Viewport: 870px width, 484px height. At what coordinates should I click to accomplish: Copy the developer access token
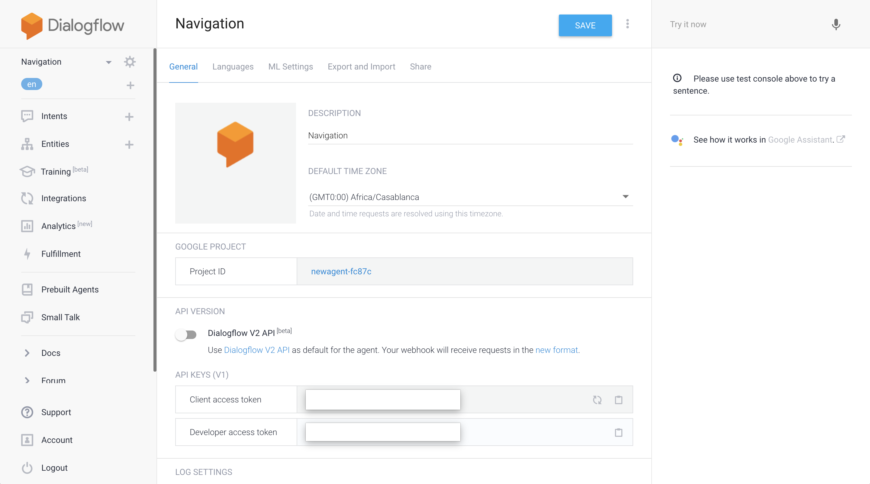click(x=618, y=432)
